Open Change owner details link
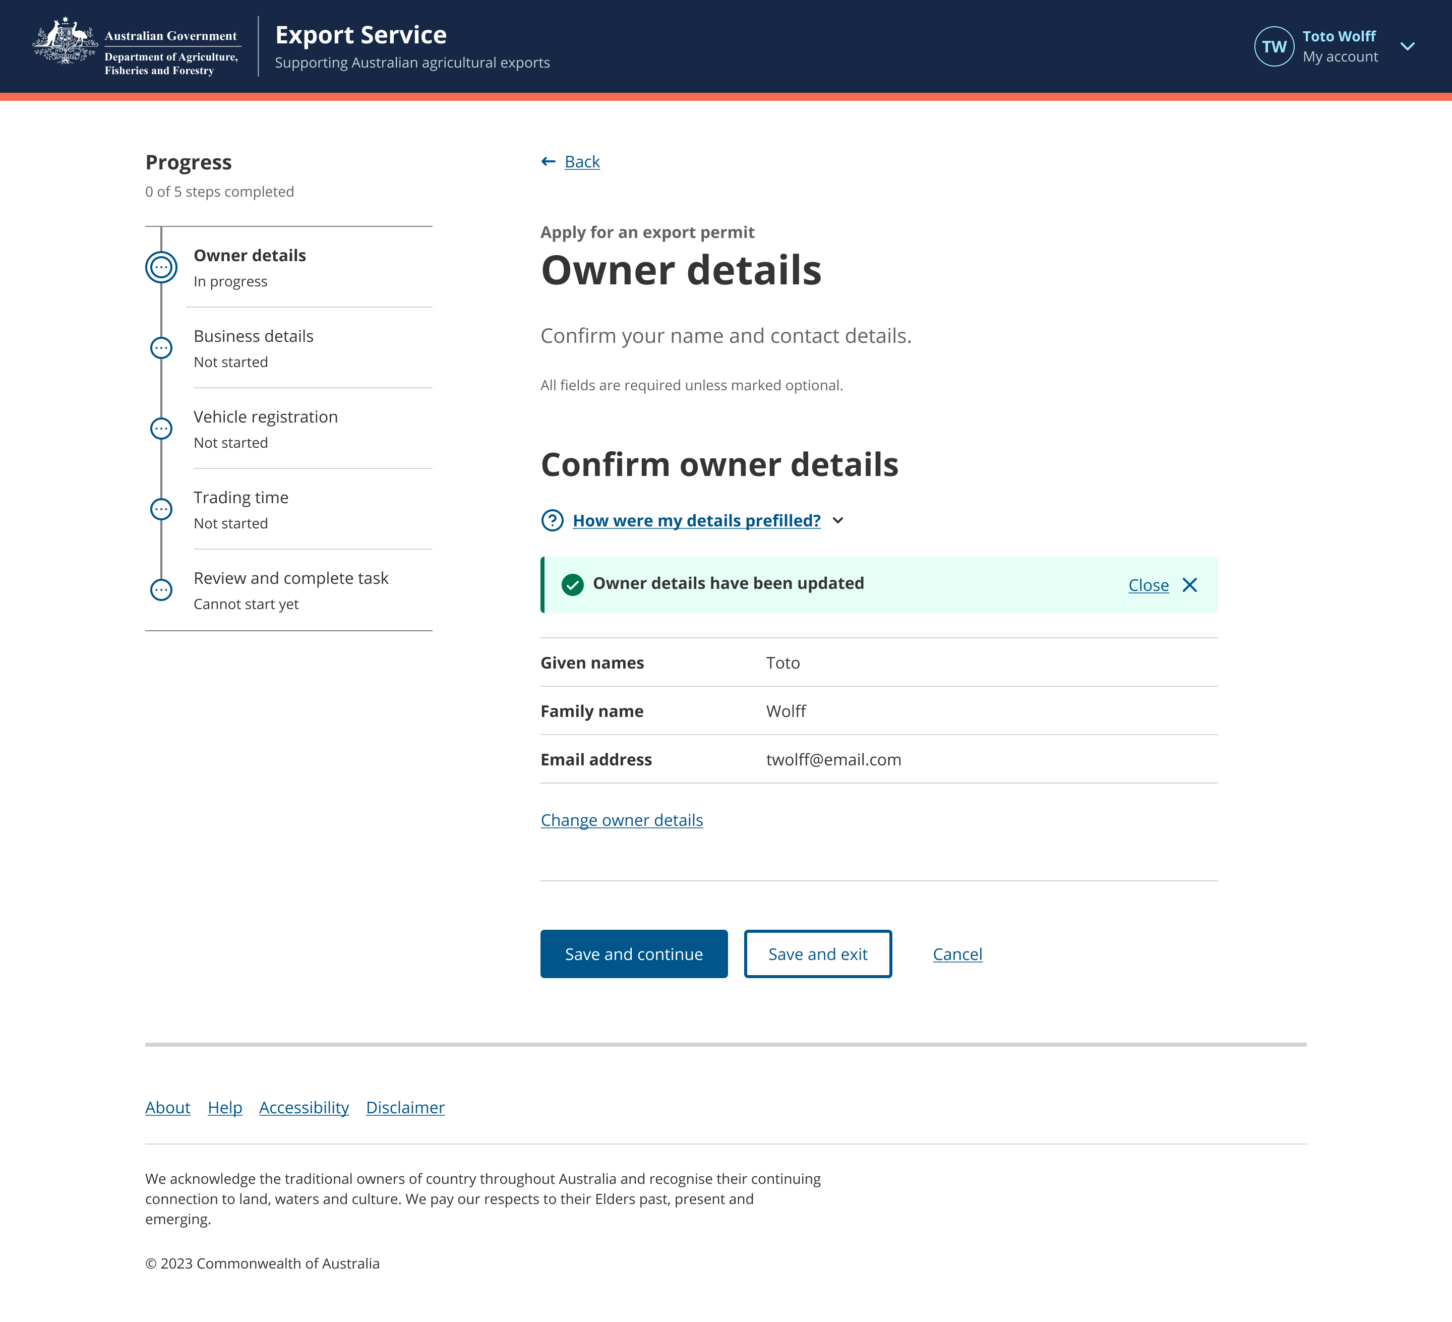Image resolution: width=1452 pixels, height=1322 pixels. tap(622, 820)
